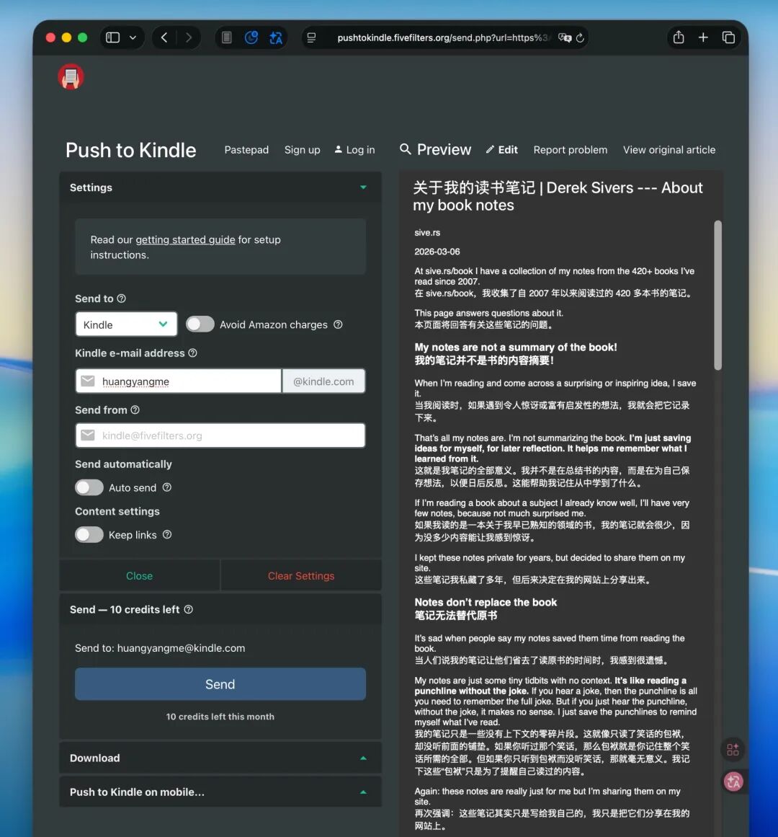Click the Push to Kindle logo icon

pyautogui.click(x=71, y=76)
